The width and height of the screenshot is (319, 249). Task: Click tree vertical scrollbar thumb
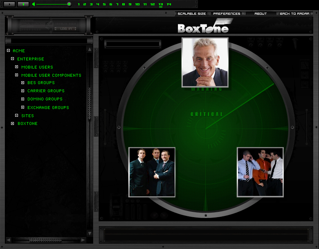click(90, 103)
